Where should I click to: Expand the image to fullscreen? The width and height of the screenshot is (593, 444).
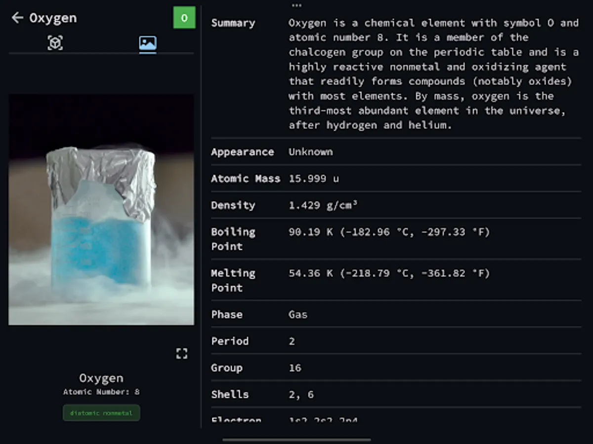click(x=181, y=353)
